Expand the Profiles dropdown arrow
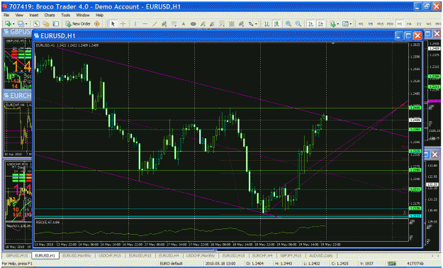 pos(26,23)
